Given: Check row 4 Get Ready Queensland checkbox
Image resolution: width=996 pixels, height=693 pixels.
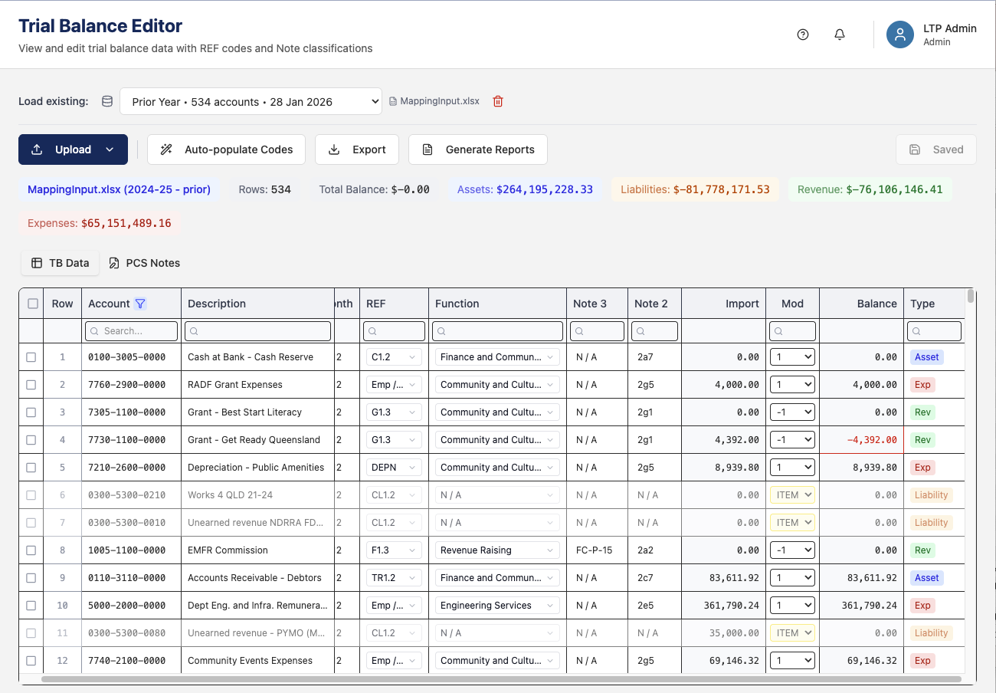Looking at the screenshot, I should [31, 440].
